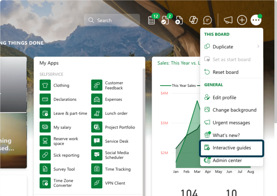This screenshot has height=196, width=277.
Task: Launch the Service Desk app icon
Action: (x=97, y=141)
